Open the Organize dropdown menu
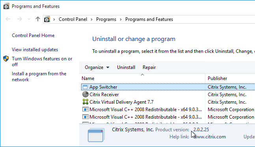The image size is (255, 147). coord(97,67)
